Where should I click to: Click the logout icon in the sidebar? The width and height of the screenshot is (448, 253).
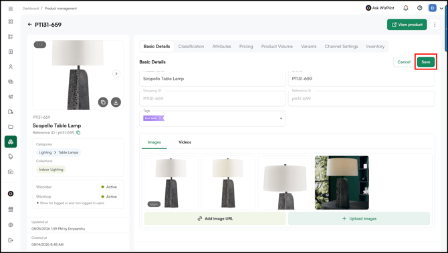click(11, 240)
